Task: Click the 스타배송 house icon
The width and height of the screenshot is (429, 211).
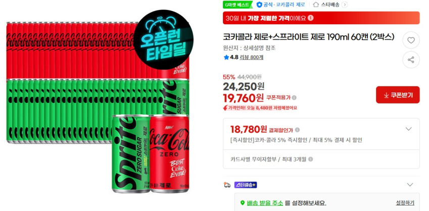Action: tap(316, 5)
